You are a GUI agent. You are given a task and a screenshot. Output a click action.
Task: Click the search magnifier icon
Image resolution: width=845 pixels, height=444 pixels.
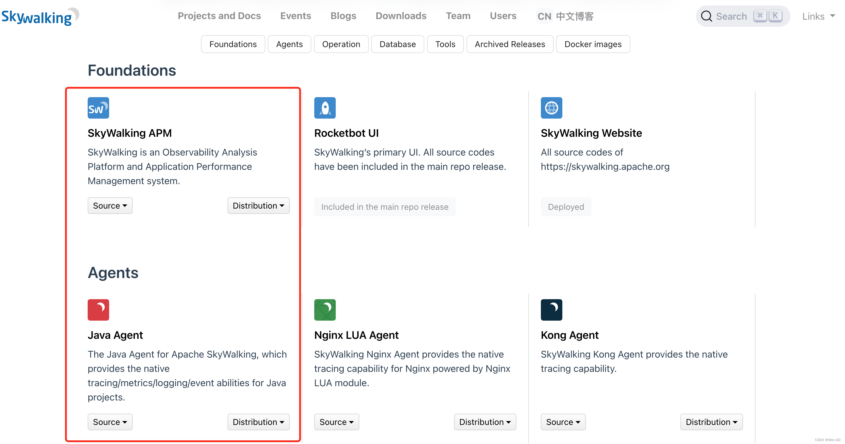pyautogui.click(x=706, y=16)
